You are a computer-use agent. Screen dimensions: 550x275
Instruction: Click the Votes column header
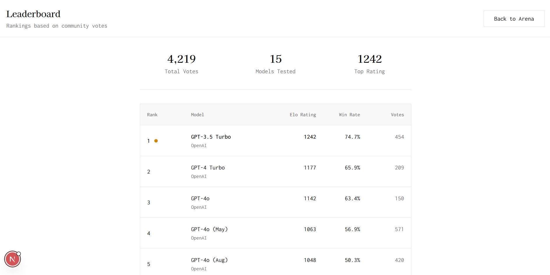397,115
